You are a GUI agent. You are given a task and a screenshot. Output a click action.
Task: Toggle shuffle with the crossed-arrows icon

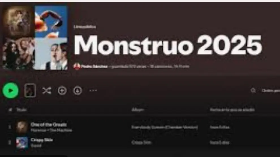[x=47, y=91]
